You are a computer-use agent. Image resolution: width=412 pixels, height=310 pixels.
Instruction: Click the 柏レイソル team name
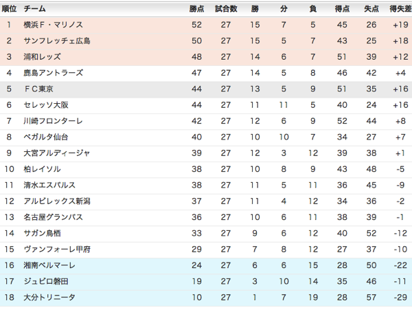(x=43, y=169)
